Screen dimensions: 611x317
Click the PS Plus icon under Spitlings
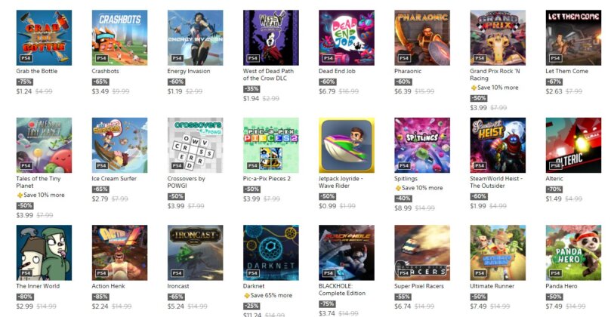coord(398,188)
